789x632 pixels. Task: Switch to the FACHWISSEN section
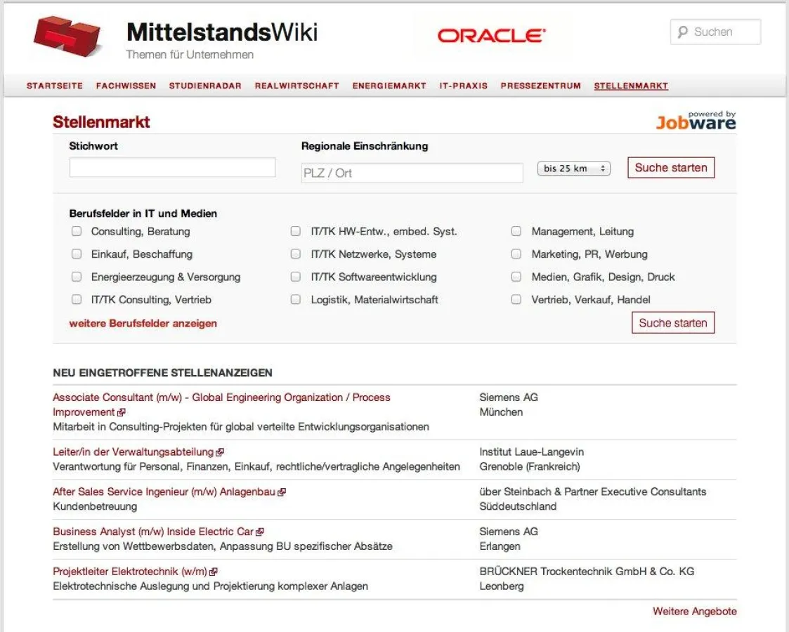pos(126,86)
